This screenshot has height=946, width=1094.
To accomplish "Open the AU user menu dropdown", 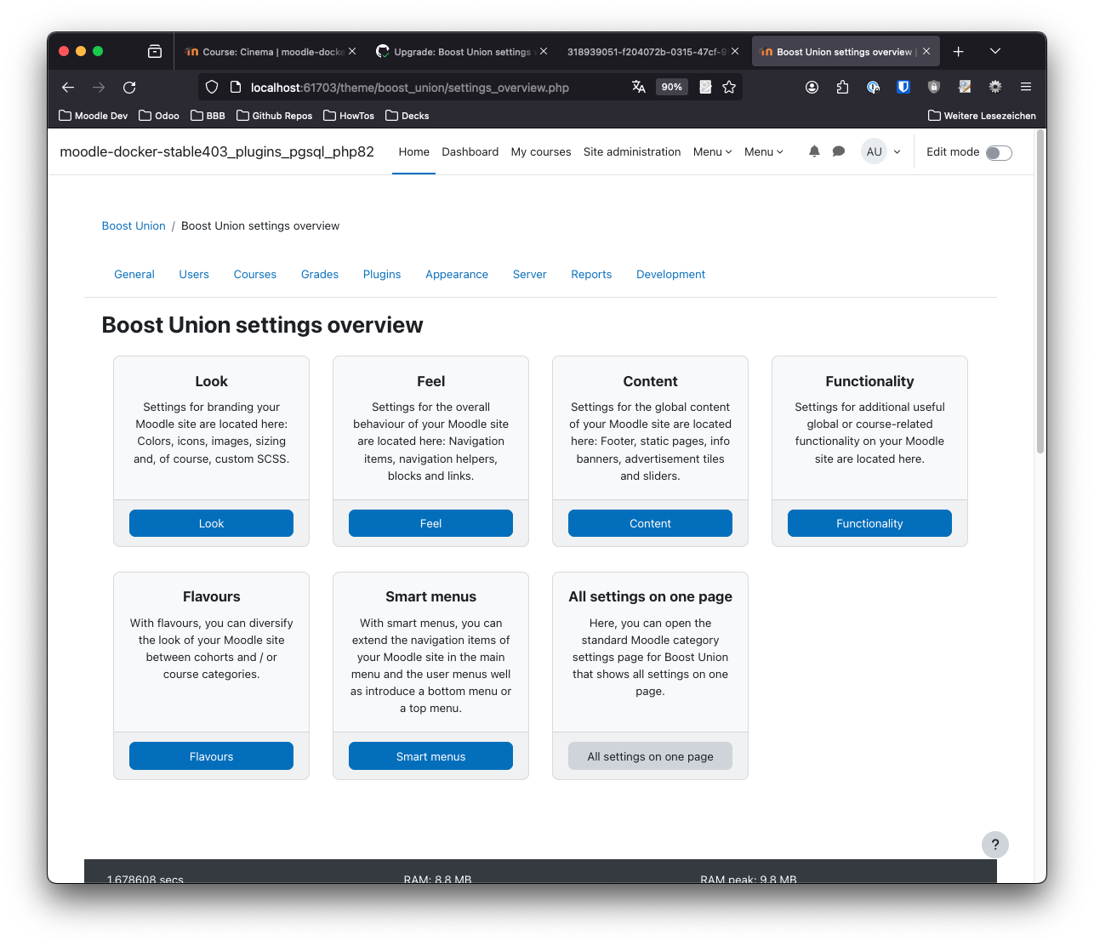I will pyautogui.click(x=881, y=151).
